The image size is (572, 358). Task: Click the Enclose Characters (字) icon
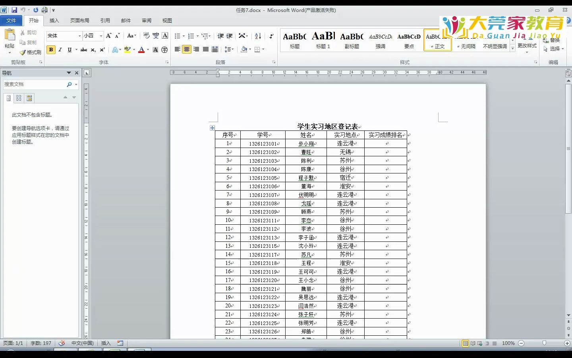164,50
